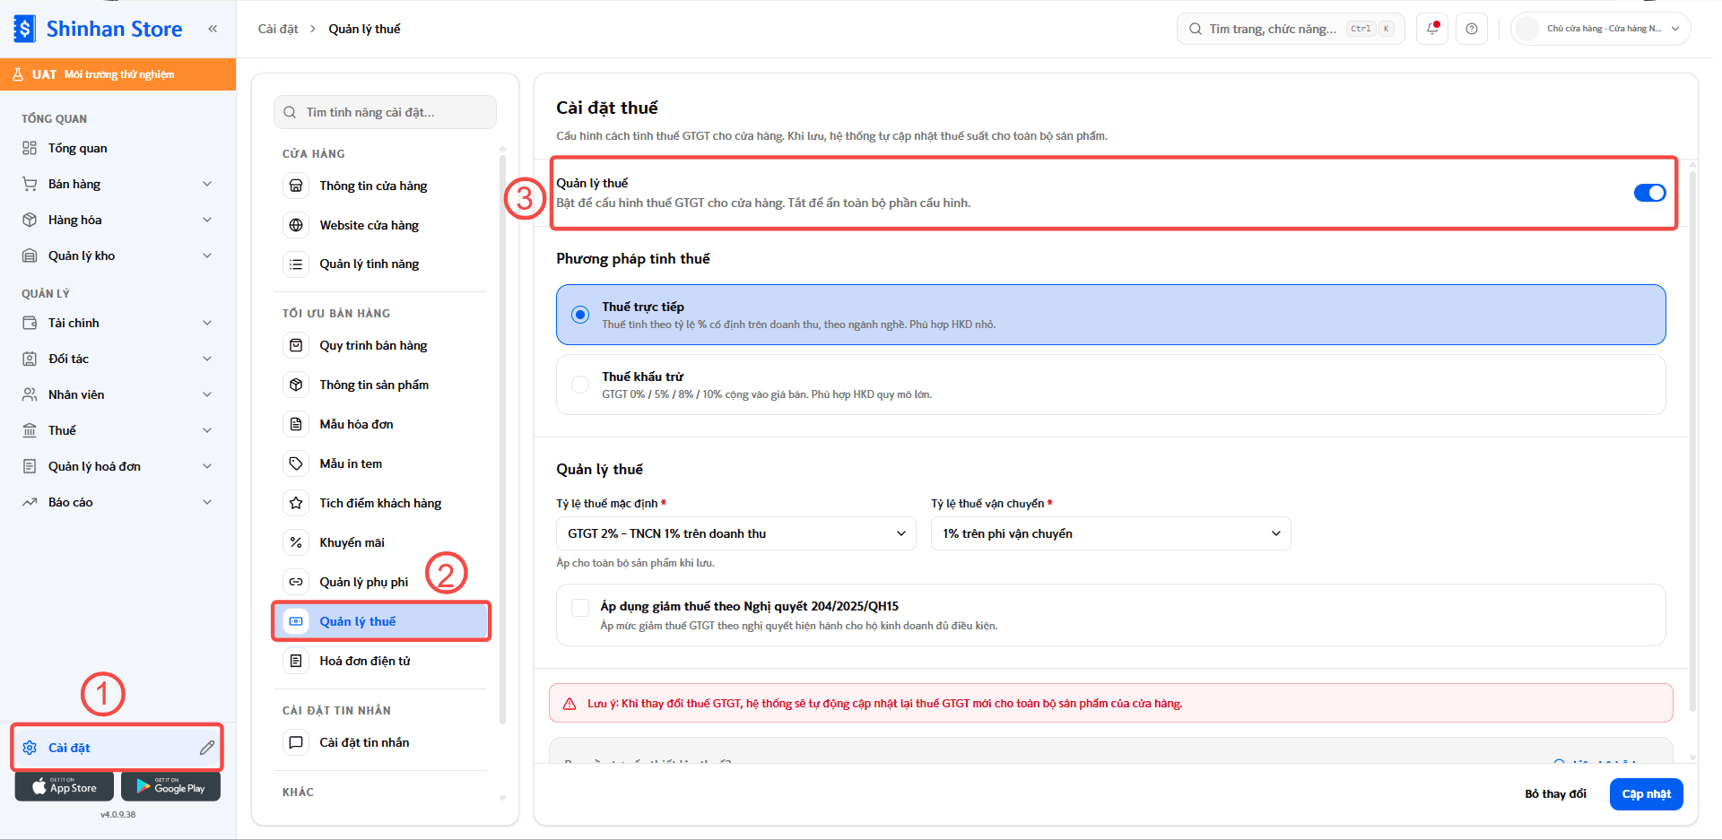Check Áp dụng giảm thuế Nghị quyết 204 box
Image resolution: width=1722 pixels, height=840 pixels.
click(x=580, y=607)
